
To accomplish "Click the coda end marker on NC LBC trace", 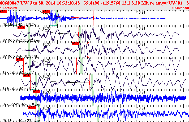I will click(93, 18).
